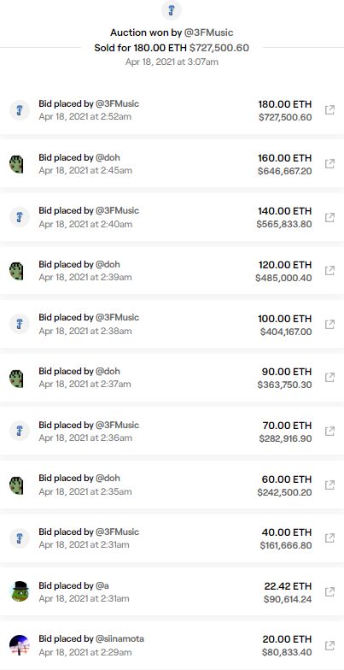The height and width of the screenshot is (670, 344).
Task: Click @doh username in 2:37am bid
Action: coord(108,371)
